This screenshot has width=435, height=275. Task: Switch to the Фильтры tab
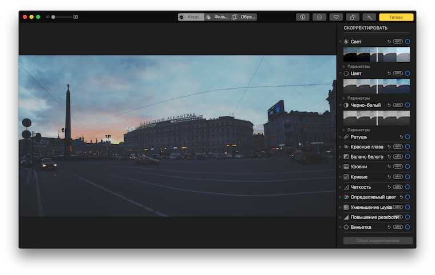point(217,17)
